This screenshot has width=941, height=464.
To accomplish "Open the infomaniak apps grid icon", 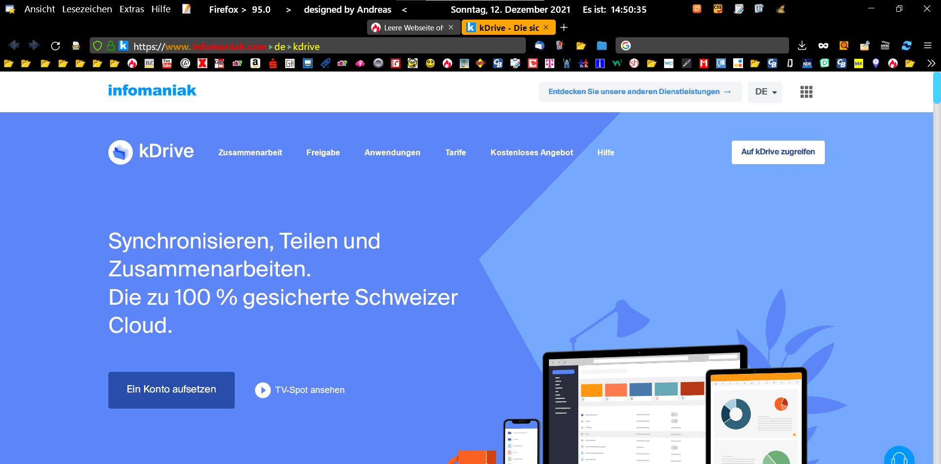I will tap(806, 92).
